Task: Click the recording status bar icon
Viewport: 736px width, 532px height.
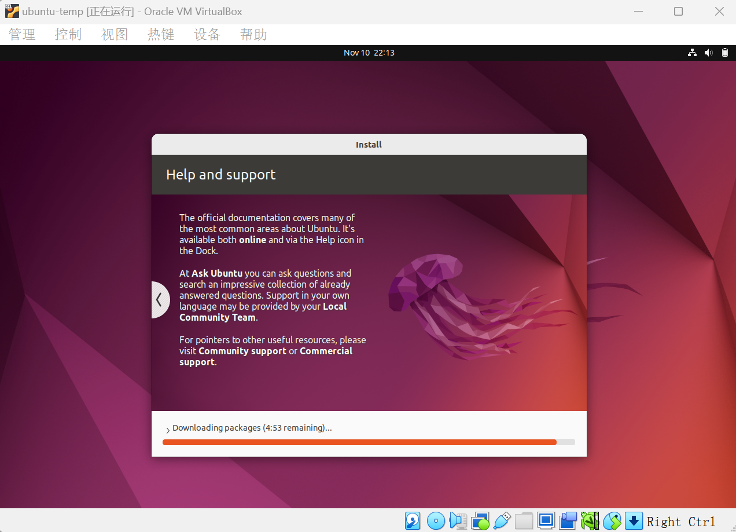Action: [x=568, y=520]
